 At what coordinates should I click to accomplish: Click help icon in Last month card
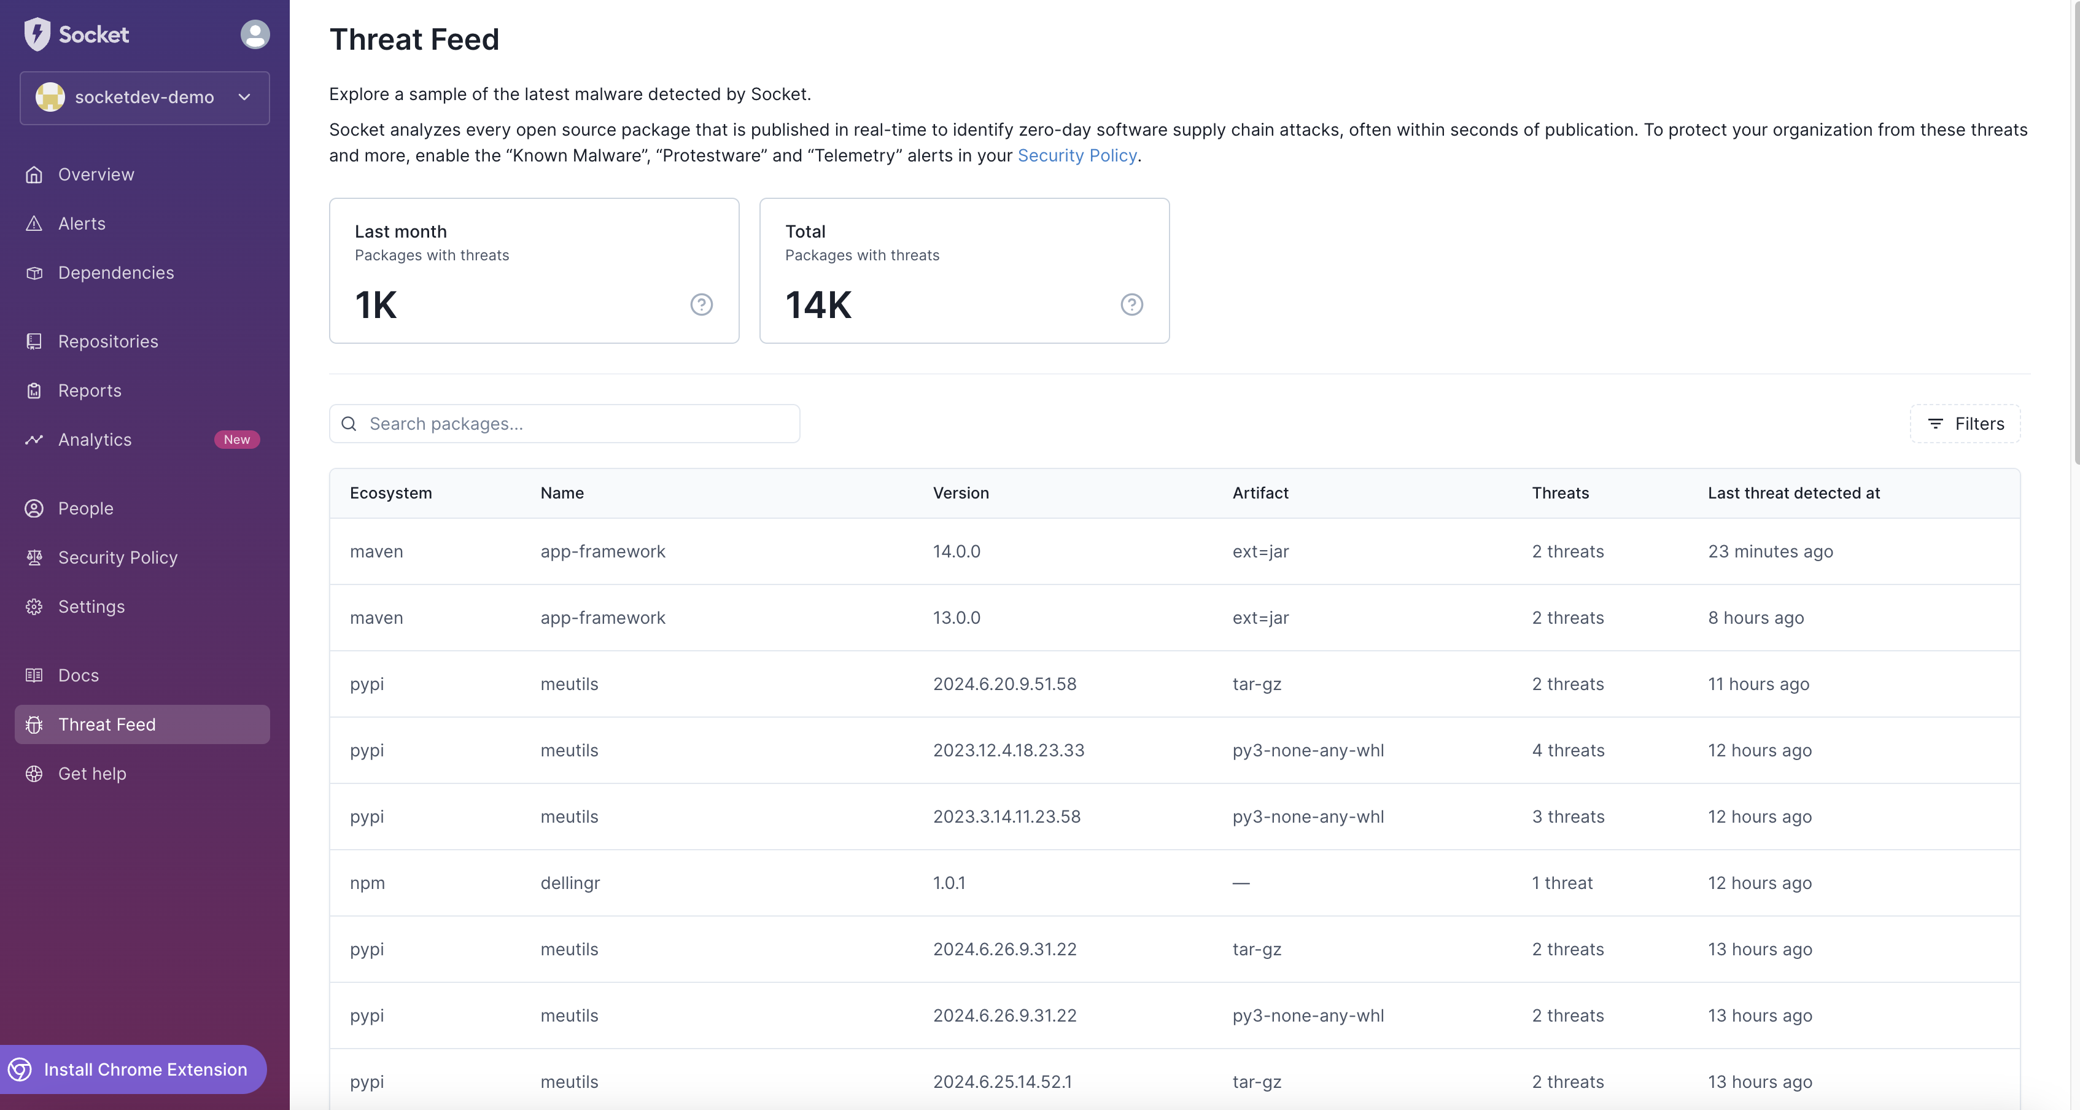tap(702, 305)
